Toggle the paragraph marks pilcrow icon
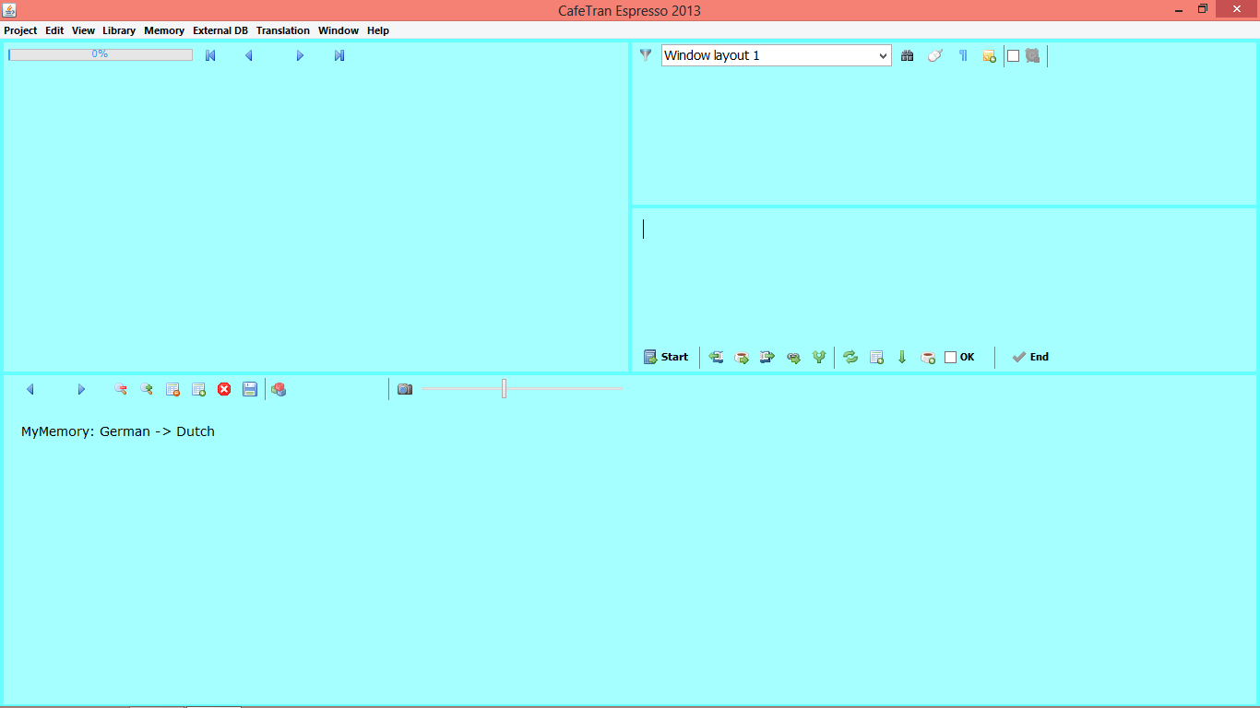Viewport: 1260px width, 708px height. pos(963,55)
